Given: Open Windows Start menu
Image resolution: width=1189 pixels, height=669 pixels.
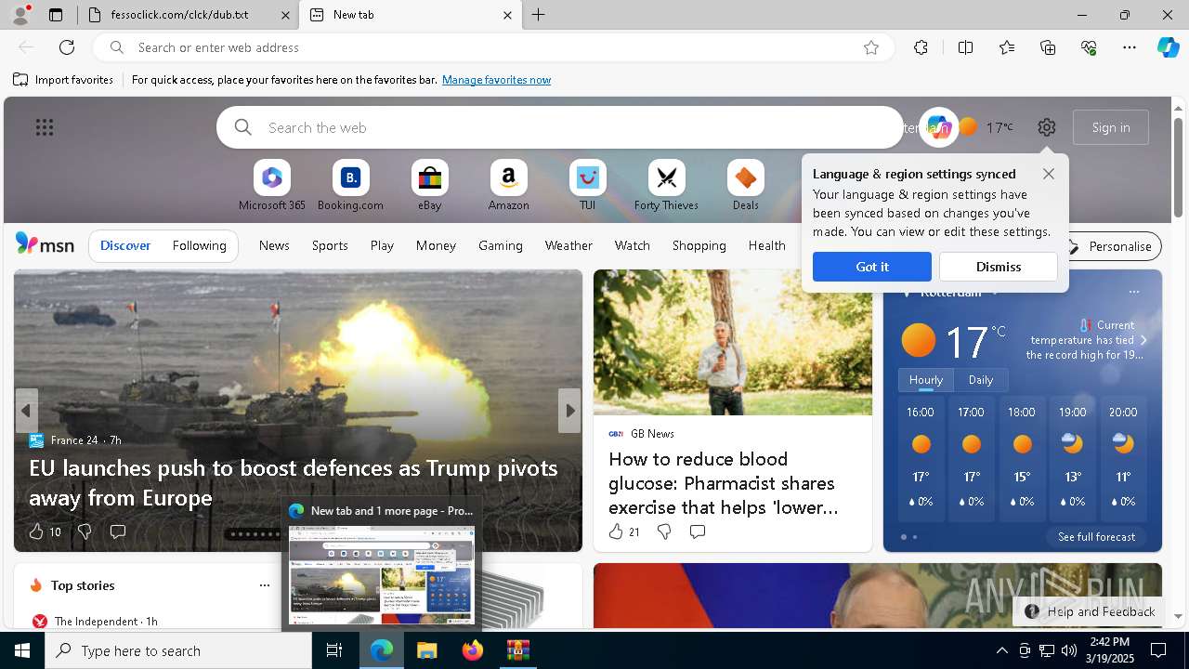Looking at the screenshot, I should click(22, 650).
